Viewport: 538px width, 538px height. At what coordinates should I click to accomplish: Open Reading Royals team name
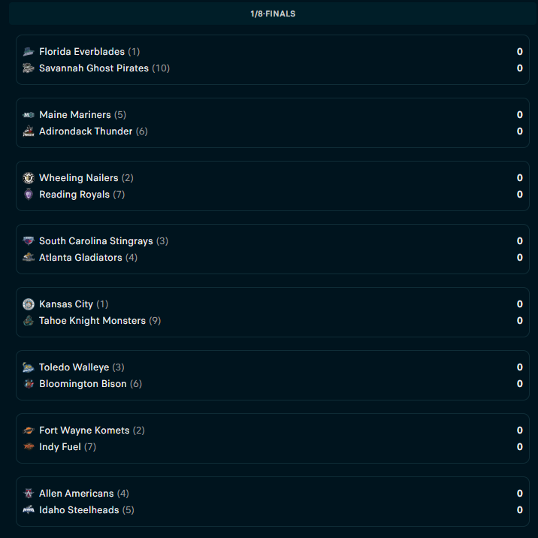pos(74,195)
